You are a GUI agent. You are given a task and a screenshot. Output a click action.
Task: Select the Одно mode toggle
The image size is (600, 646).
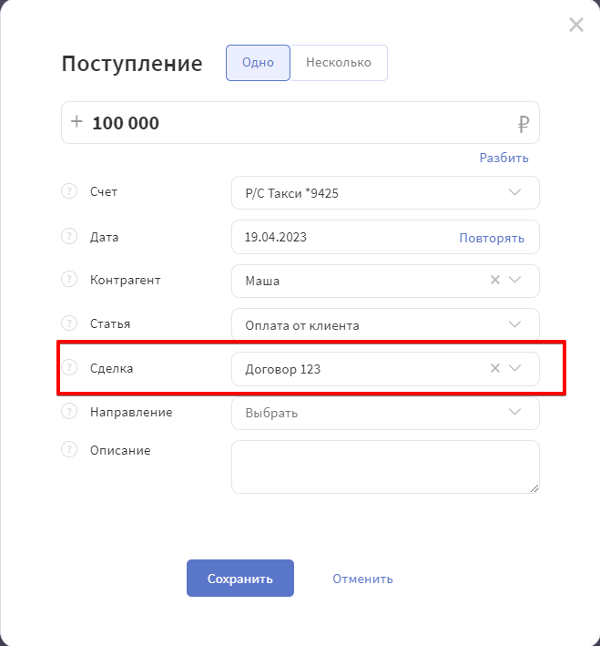click(258, 63)
